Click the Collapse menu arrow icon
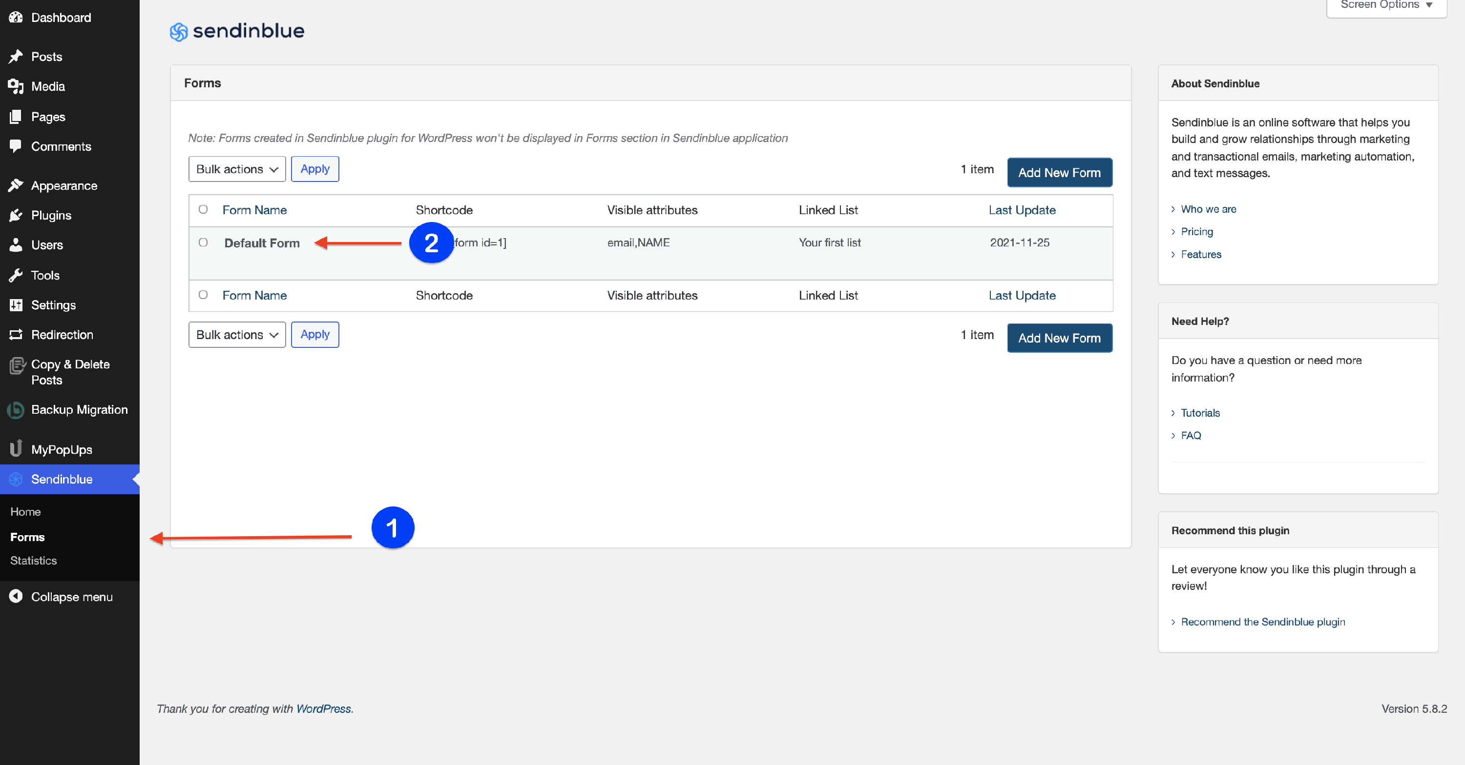Viewport: 1465px width, 765px height. coord(16,596)
